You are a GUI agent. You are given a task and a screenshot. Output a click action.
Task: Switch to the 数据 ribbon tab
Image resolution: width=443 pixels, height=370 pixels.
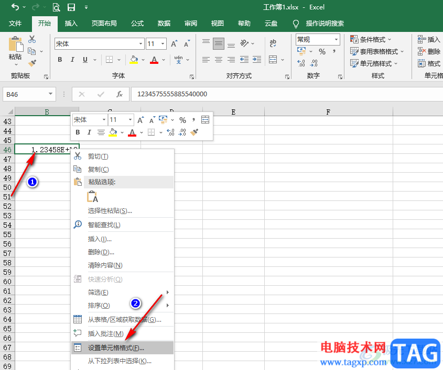point(164,24)
